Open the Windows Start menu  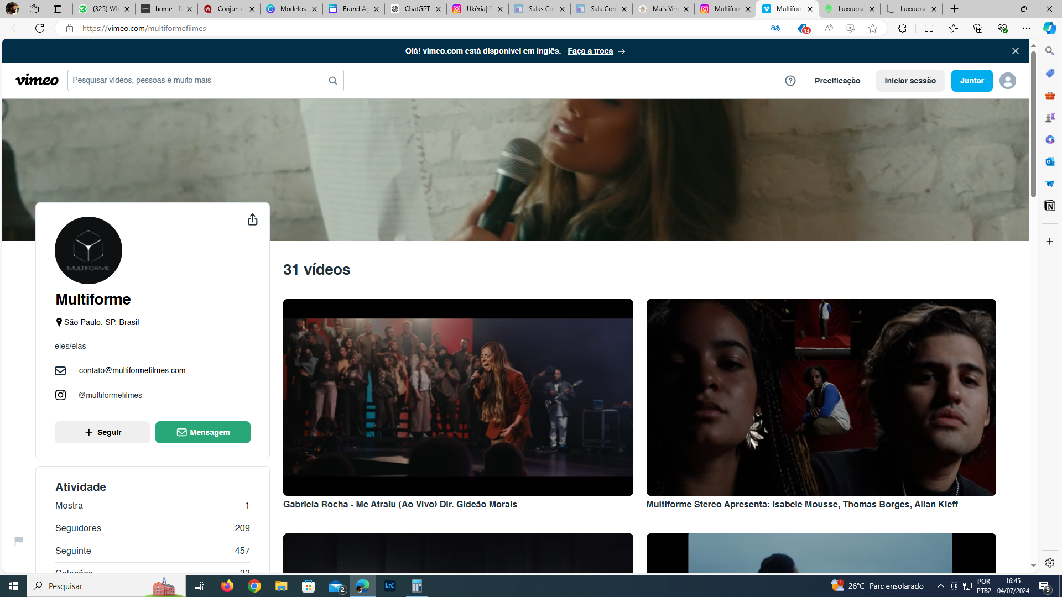pyautogui.click(x=13, y=586)
